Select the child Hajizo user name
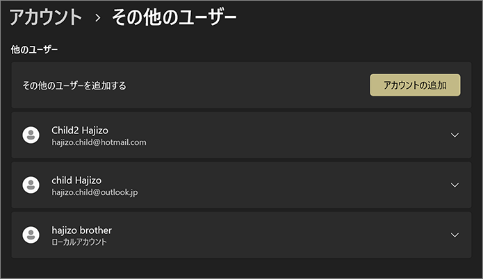Screen dimensions: 483x279 [x=76, y=180]
